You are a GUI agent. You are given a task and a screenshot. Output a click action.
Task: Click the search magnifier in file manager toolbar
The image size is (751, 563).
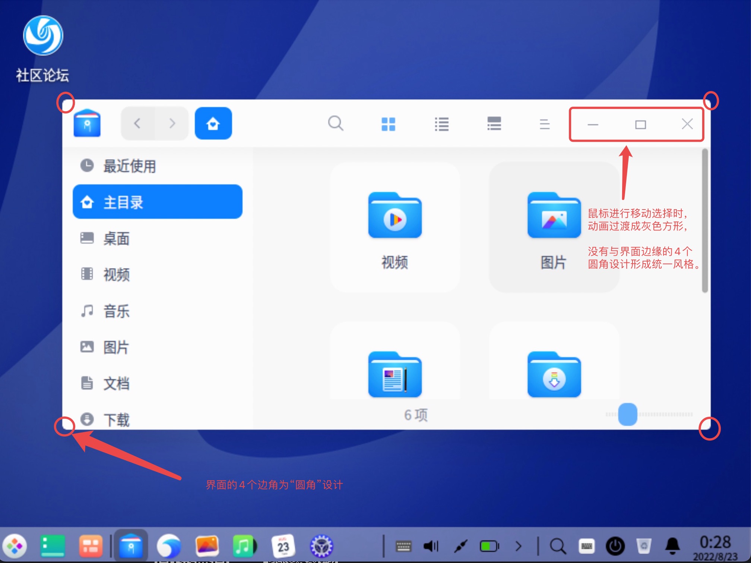click(335, 123)
